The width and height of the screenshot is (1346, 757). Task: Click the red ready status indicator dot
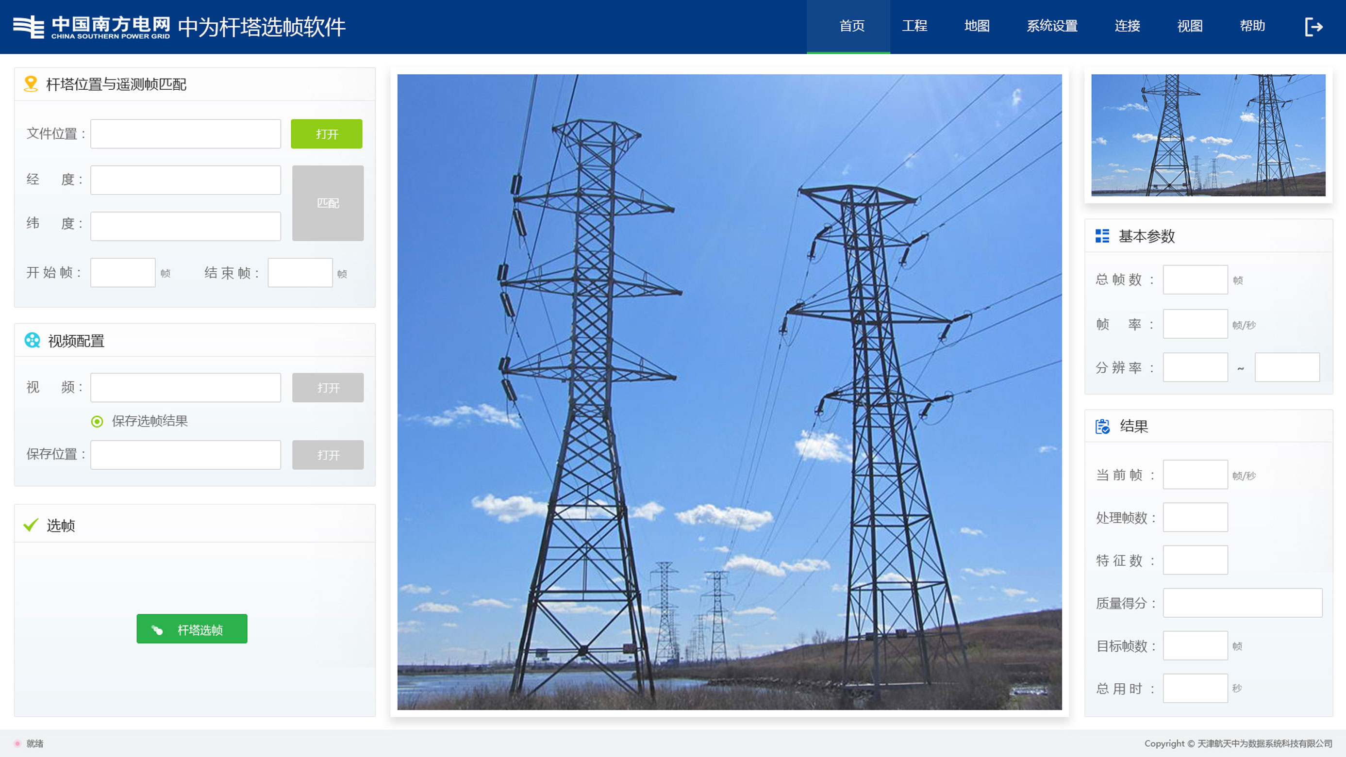17,743
